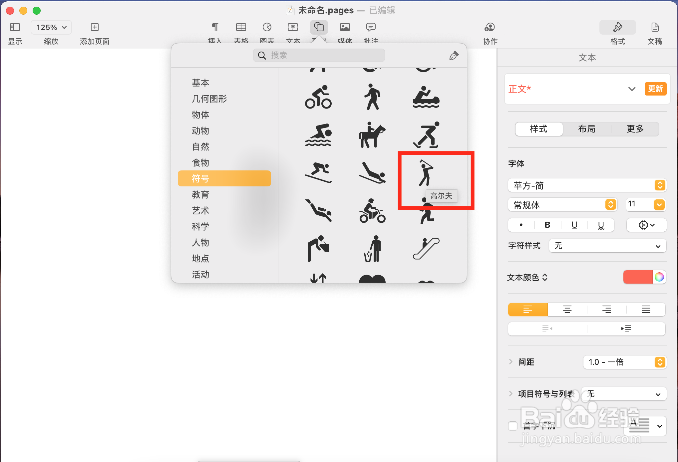
Task: Open the 常规体 font weight dropdown
Action: click(563, 205)
